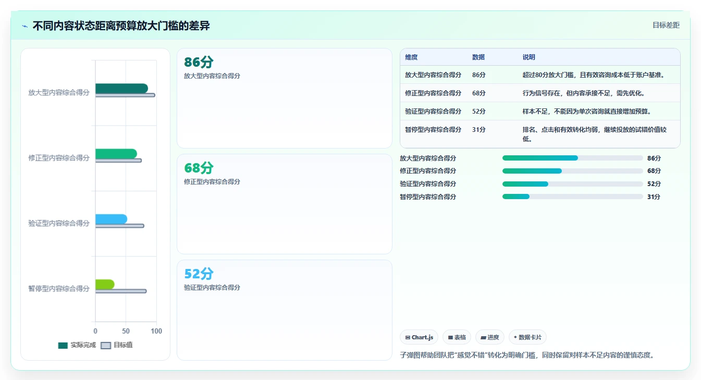This screenshot has width=701, height=380.
Task: Click the 50 tick on chart axis
Action: [x=126, y=331]
